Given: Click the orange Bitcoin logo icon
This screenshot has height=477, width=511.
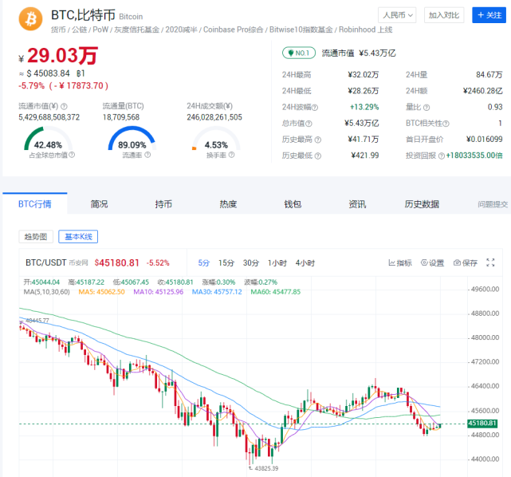Looking at the screenshot, I should point(30,18).
